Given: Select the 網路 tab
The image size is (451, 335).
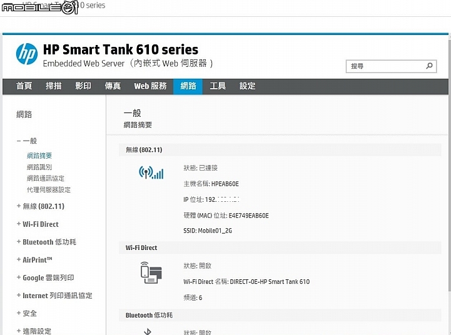Looking at the screenshot, I should 188,86.
